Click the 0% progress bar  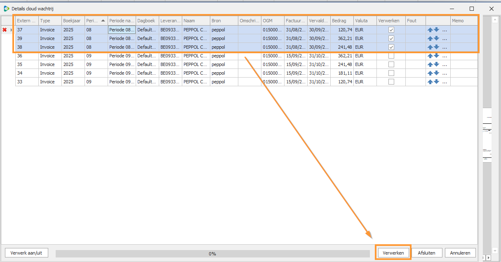(x=212, y=253)
